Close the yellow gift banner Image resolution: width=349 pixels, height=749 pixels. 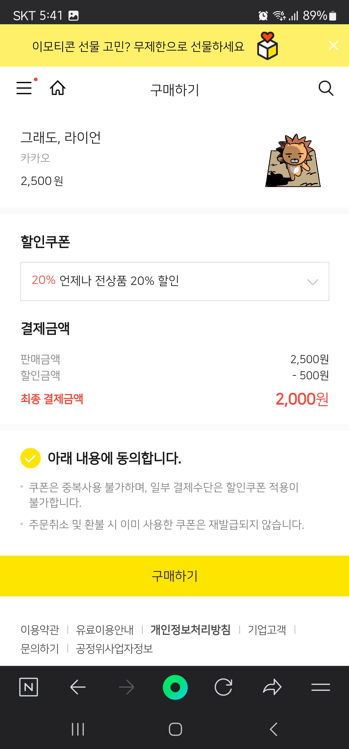333,46
